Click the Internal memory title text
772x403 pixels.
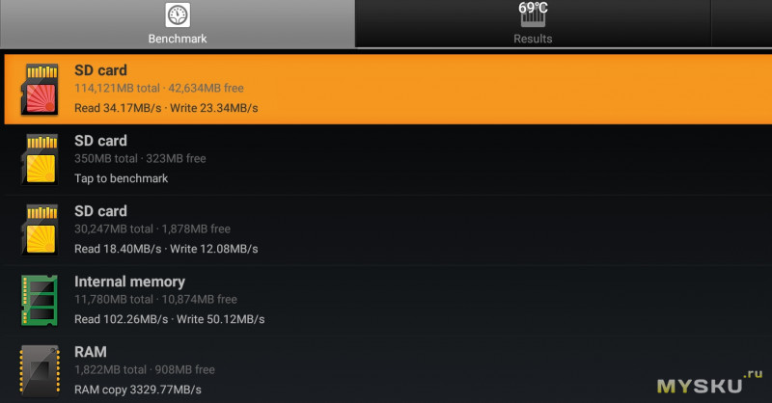129,282
